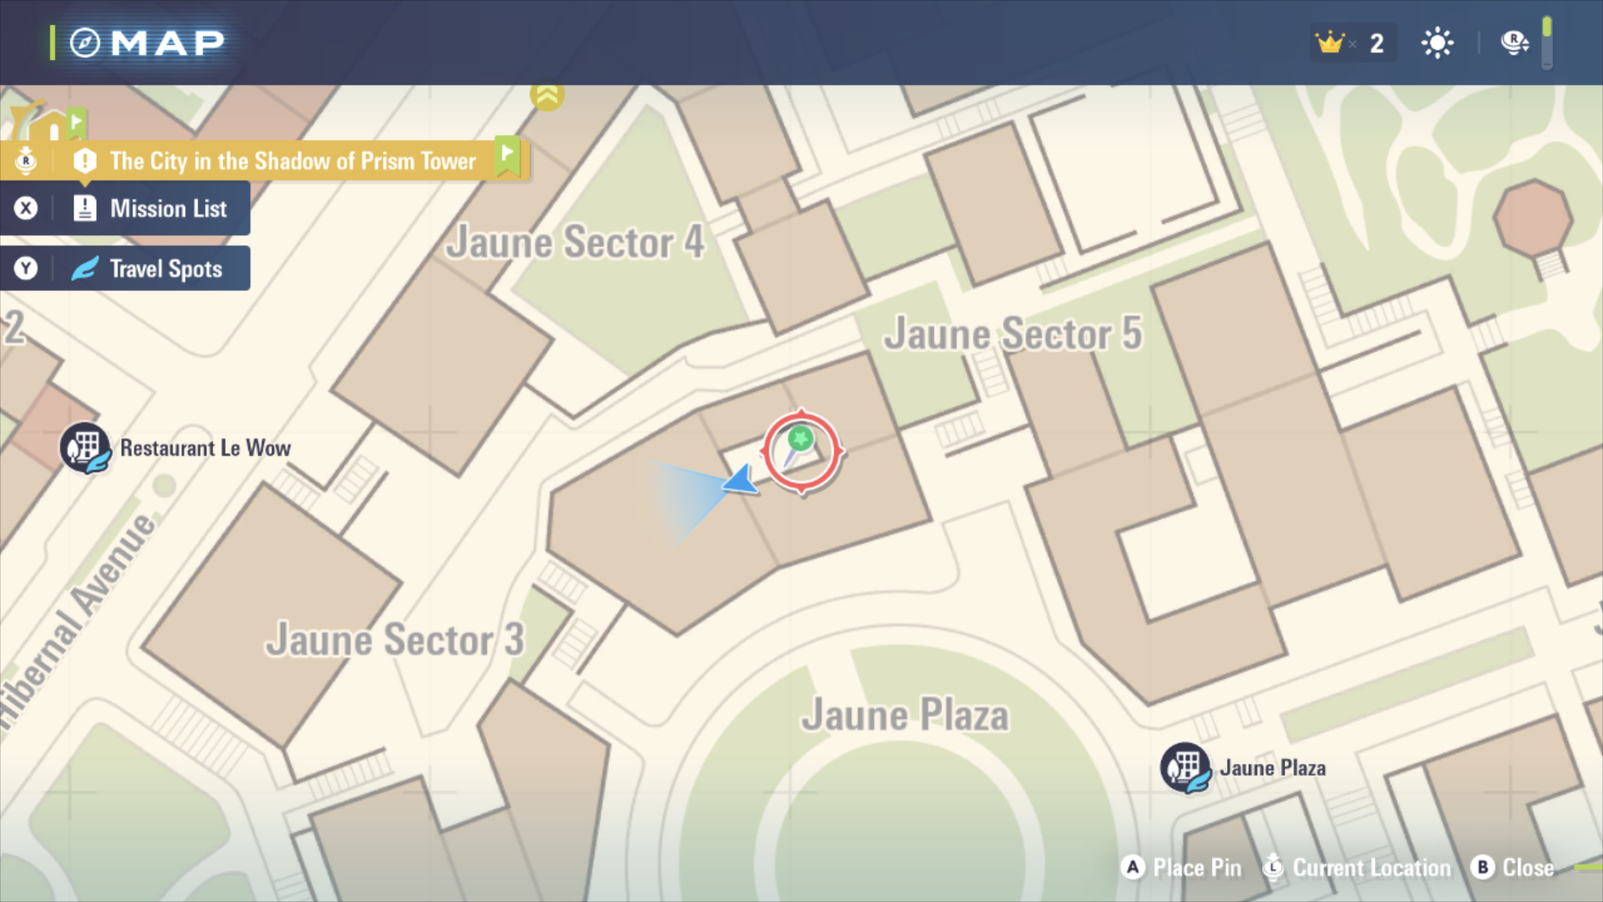The width and height of the screenshot is (1603, 902).
Task: Click the yellow double-chevron marker at top
Action: click(547, 96)
